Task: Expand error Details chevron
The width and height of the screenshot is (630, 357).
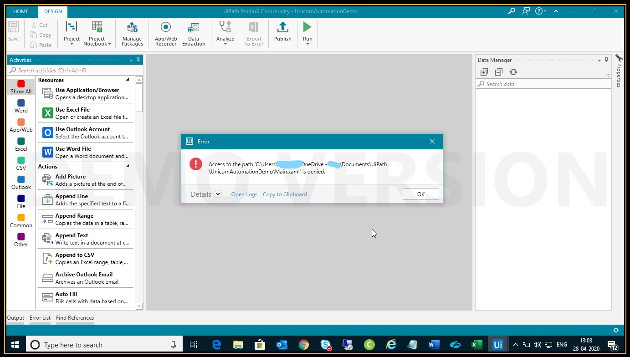Action: tap(218, 194)
